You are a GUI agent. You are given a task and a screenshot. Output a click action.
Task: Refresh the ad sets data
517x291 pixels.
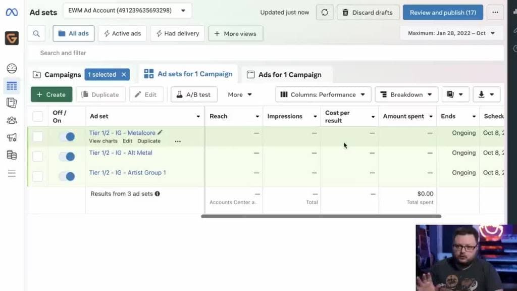click(325, 13)
